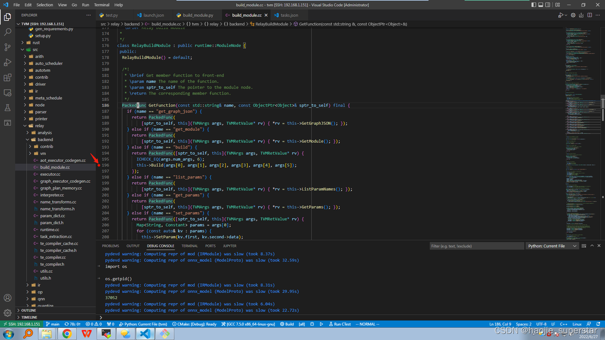
Task: Toggle primary side bar visibility
Action: point(534,5)
